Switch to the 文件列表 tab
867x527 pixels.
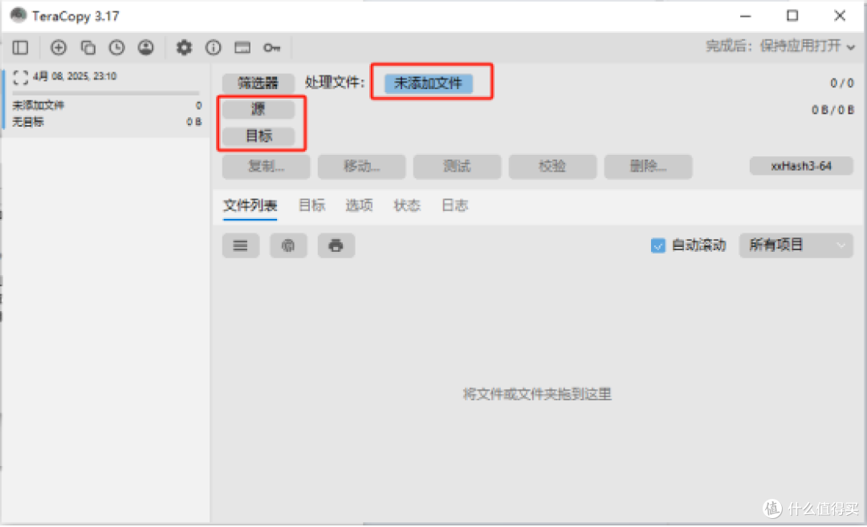[x=250, y=206]
